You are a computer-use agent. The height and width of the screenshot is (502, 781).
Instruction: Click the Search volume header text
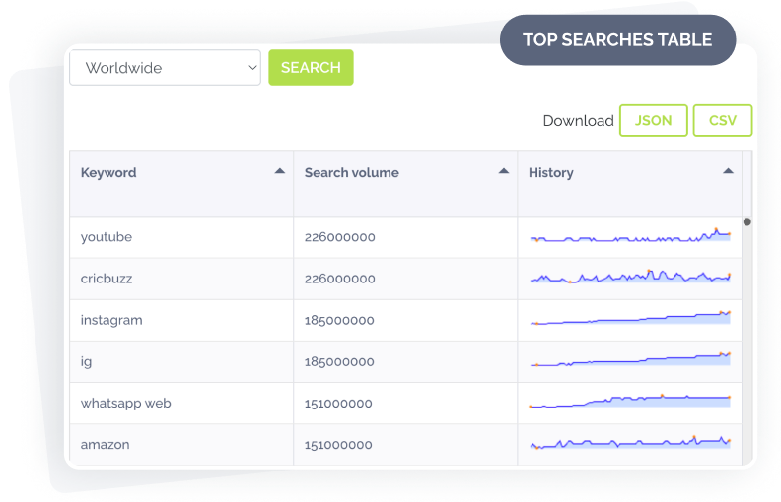tap(352, 173)
